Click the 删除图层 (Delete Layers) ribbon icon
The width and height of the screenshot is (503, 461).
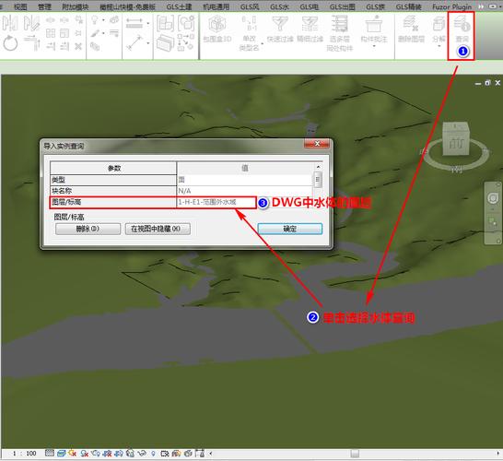click(411, 24)
